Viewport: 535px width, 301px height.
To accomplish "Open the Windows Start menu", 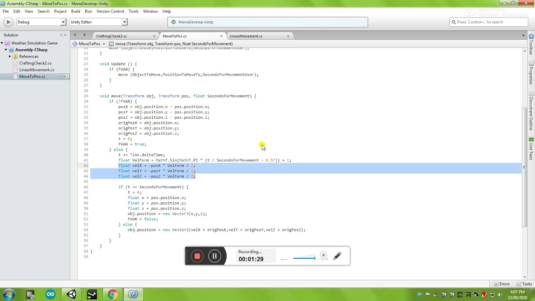I will click(8, 294).
